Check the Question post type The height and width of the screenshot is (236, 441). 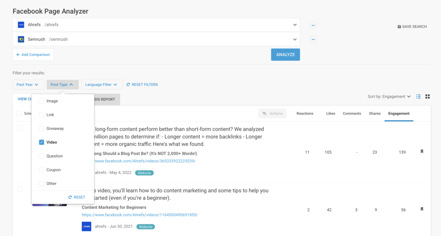(x=41, y=156)
